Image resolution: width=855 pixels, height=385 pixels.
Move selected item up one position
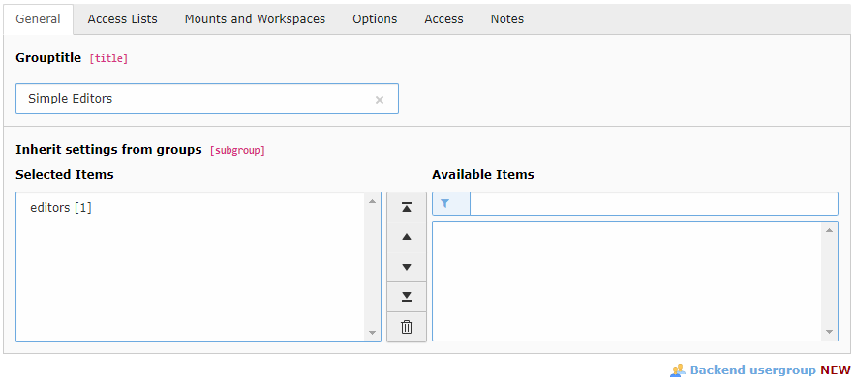point(407,237)
